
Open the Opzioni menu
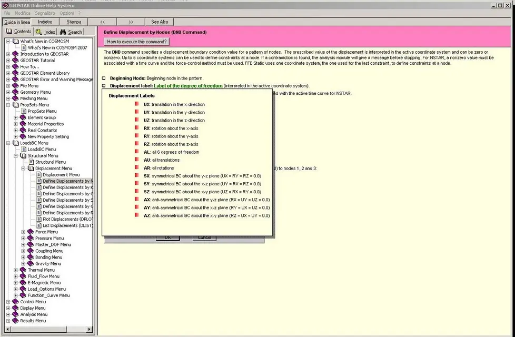pyautogui.click(x=66, y=13)
